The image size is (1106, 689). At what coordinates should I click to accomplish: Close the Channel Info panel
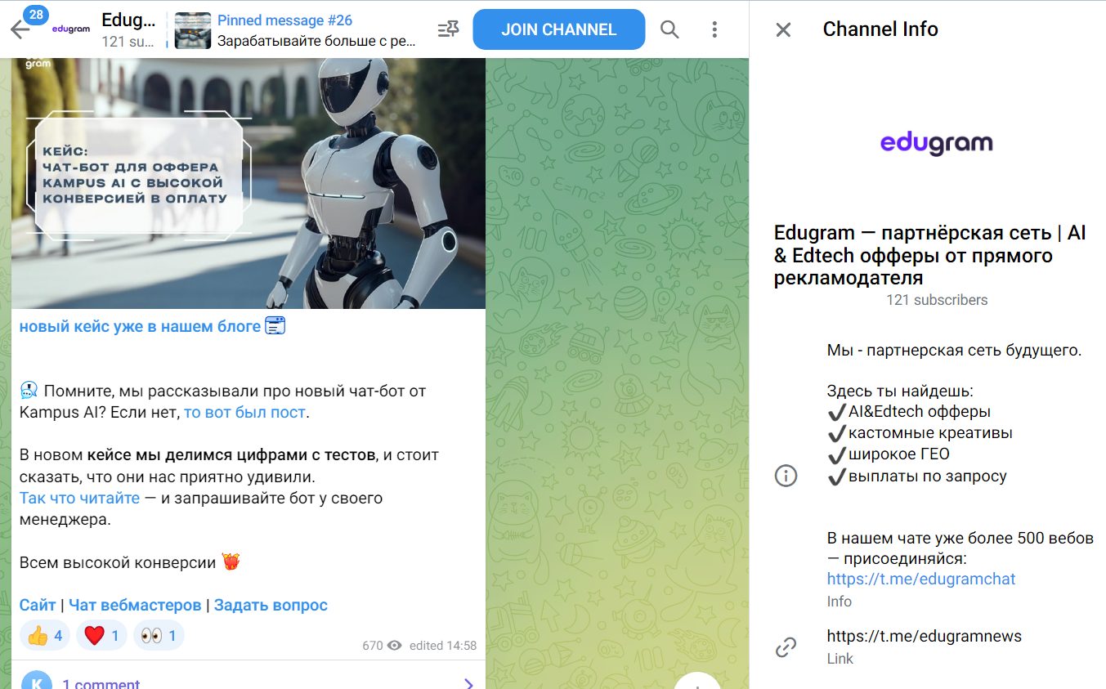pos(783,29)
